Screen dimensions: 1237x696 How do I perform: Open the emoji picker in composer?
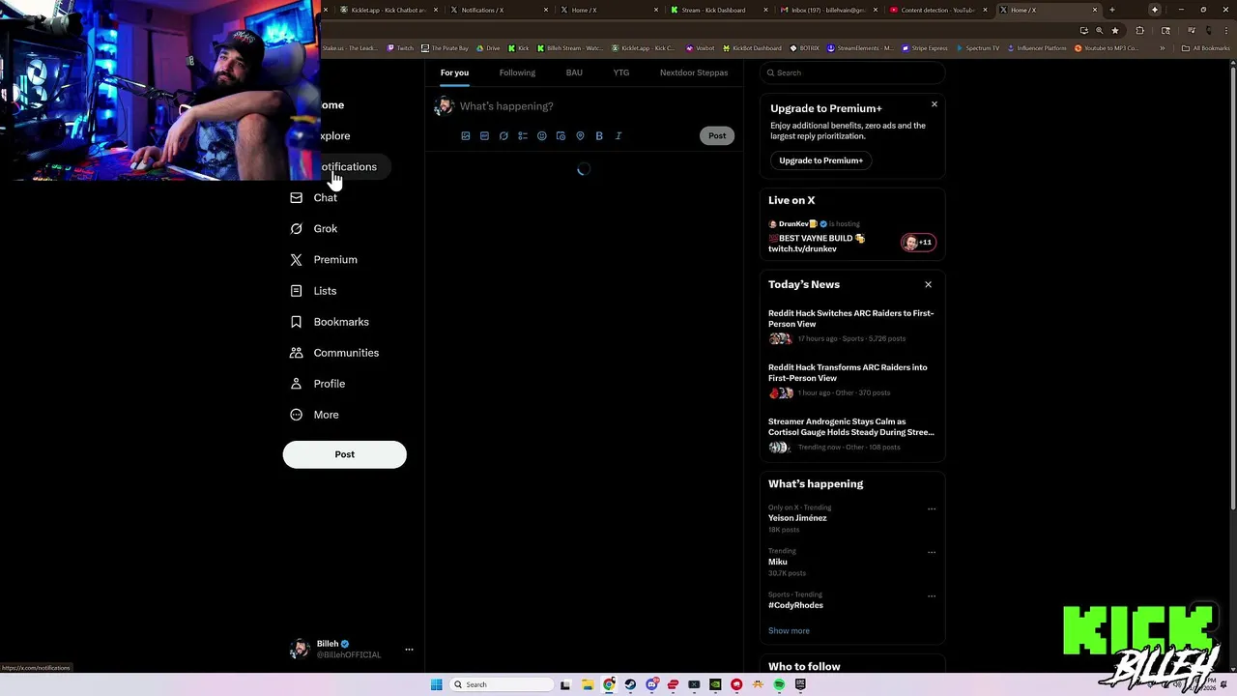[541, 136]
